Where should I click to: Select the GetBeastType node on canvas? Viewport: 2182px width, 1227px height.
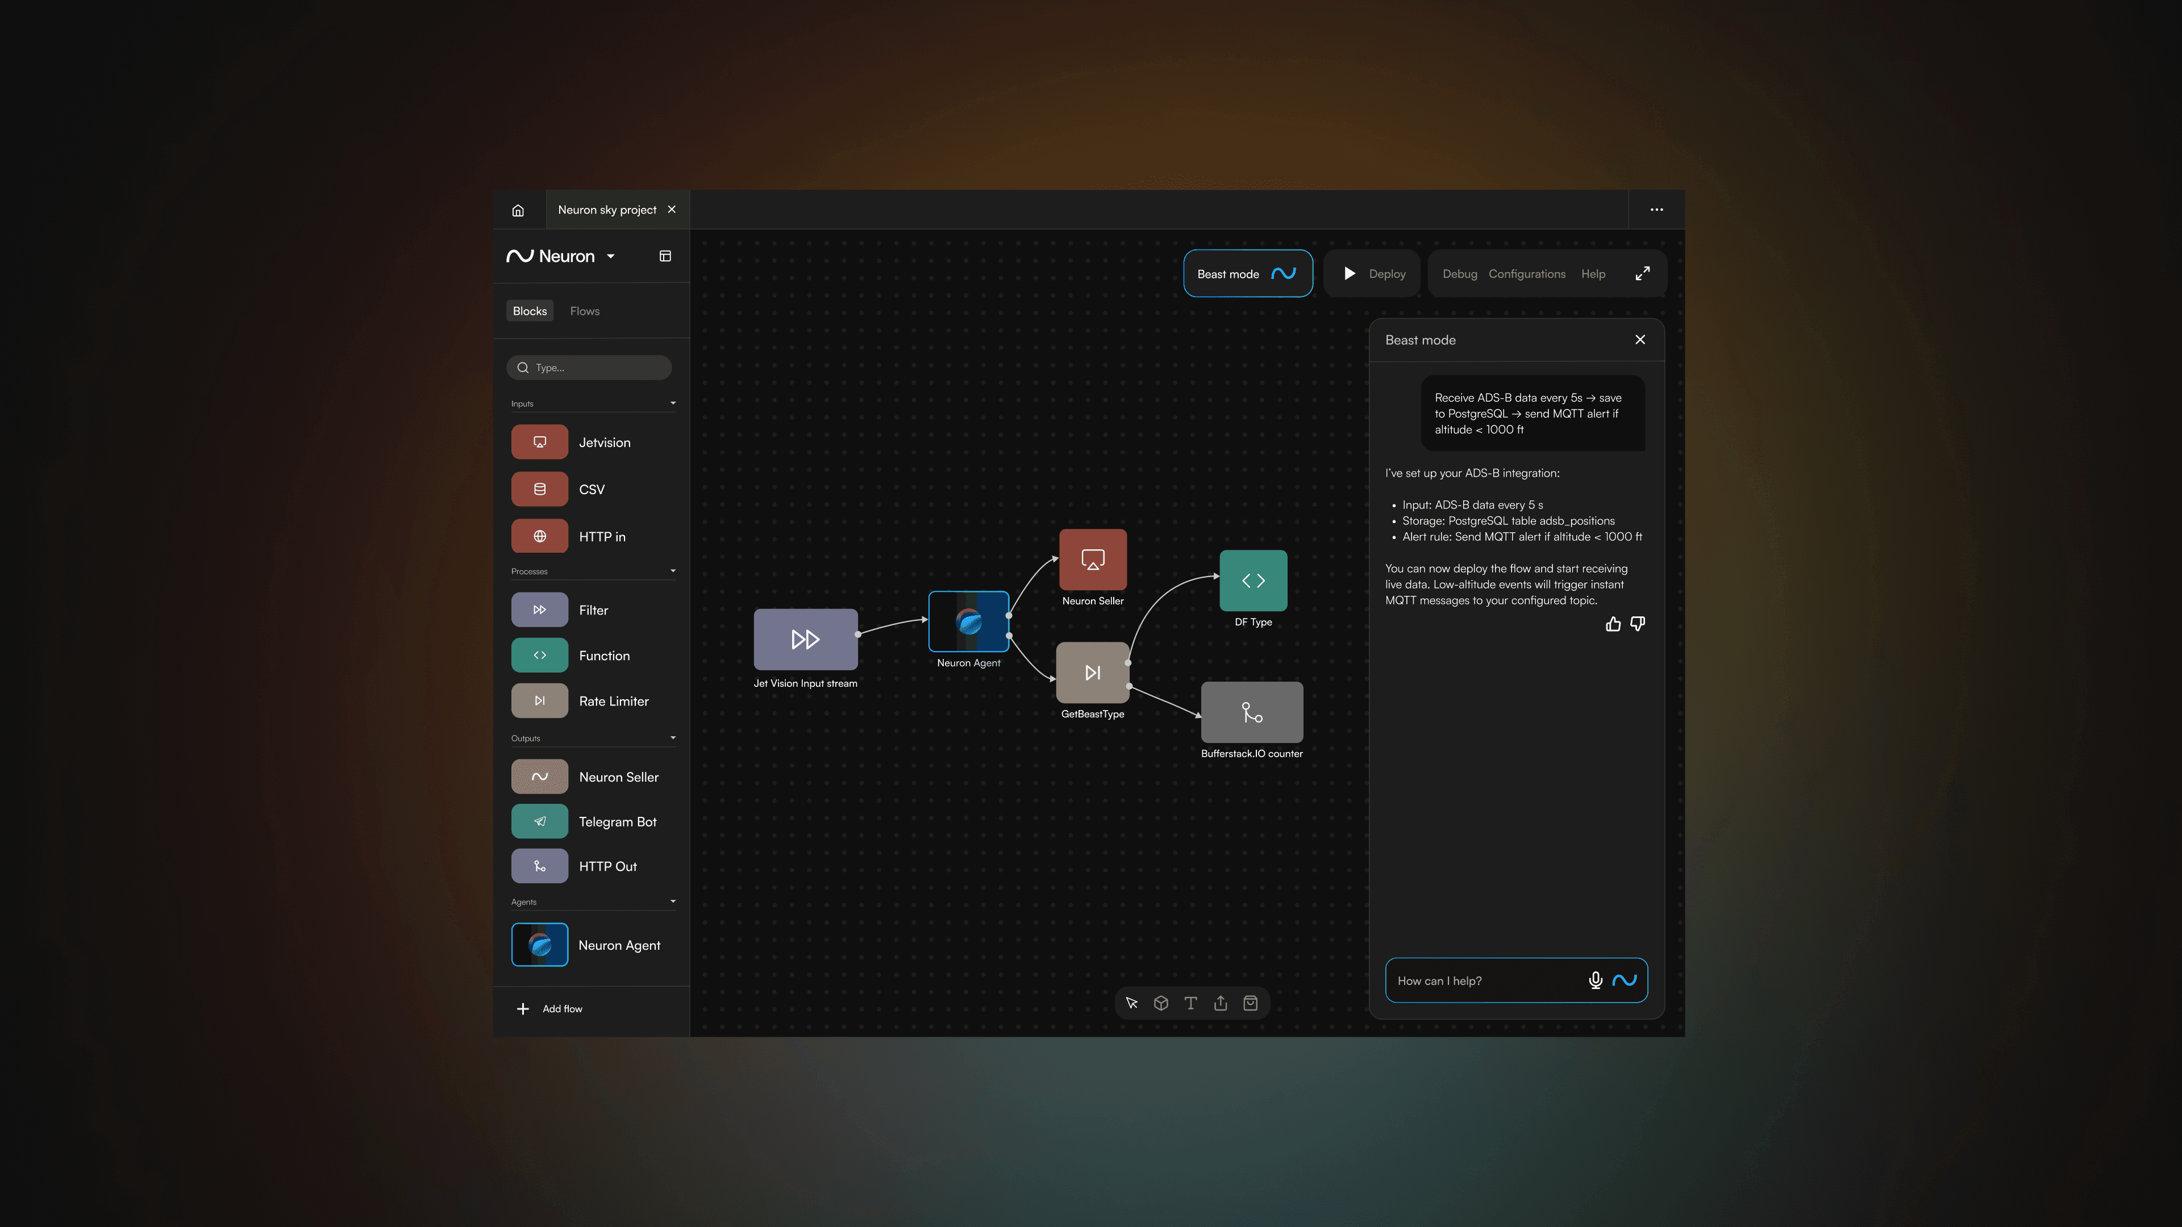tap(1092, 673)
